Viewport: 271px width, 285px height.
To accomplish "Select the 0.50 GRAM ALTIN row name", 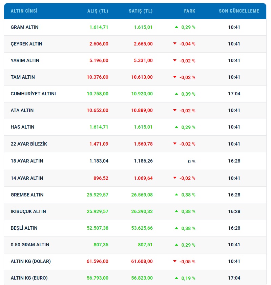I will pos(30,245).
